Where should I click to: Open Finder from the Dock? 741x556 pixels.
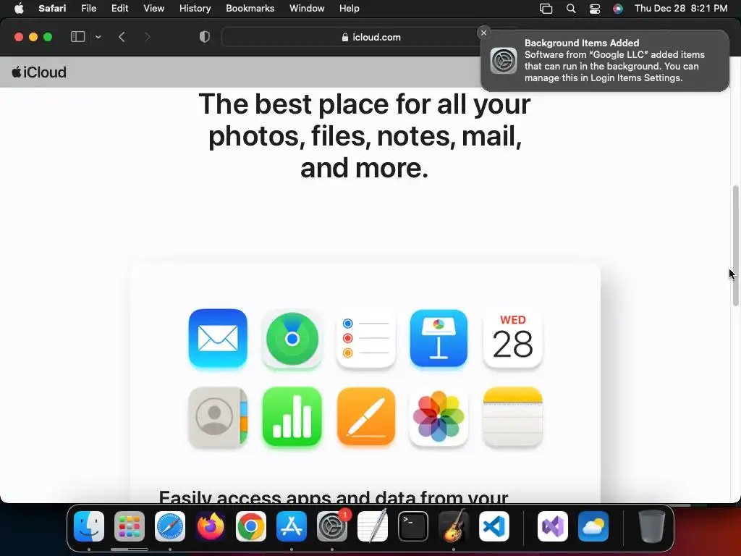click(89, 526)
